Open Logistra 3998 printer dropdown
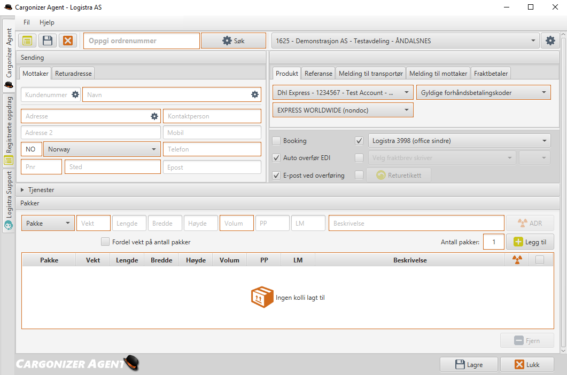 (459, 141)
